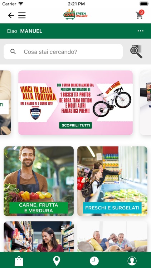
Task: Tap the back arrow icon
Action: (11, 15)
